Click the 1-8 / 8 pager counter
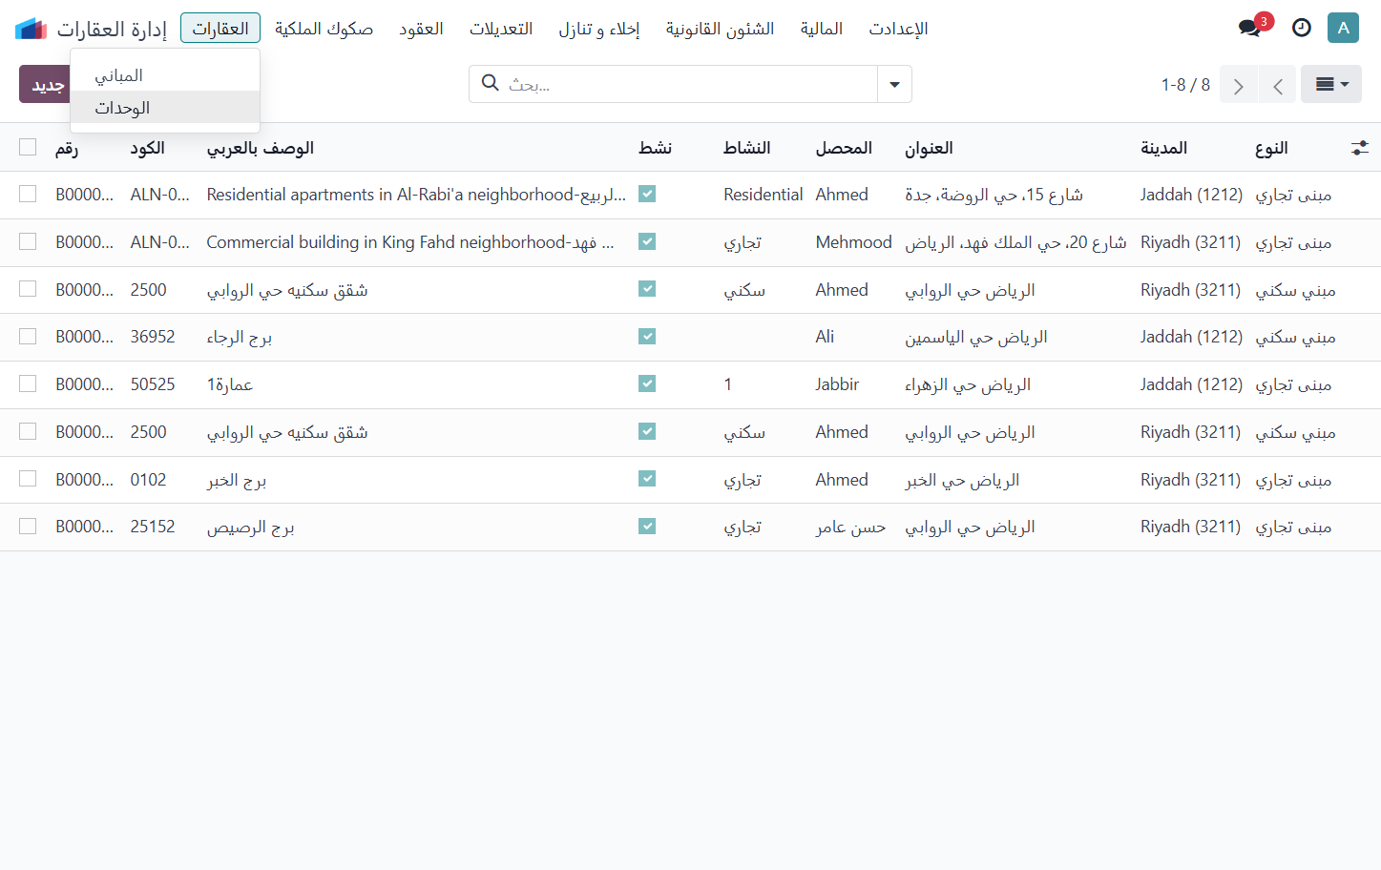The height and width of the screenshot is (870, 1381). [x=1185, y=85]
